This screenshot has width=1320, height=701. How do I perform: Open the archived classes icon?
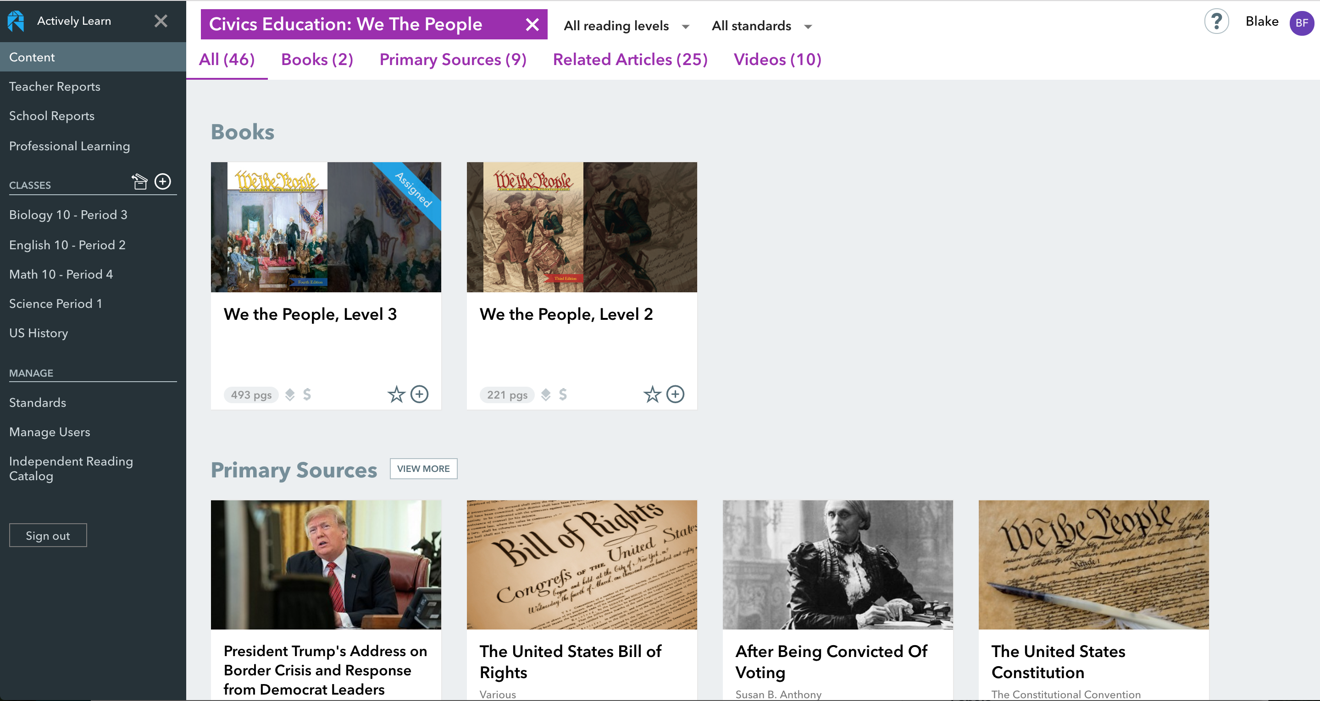[139, 181]
